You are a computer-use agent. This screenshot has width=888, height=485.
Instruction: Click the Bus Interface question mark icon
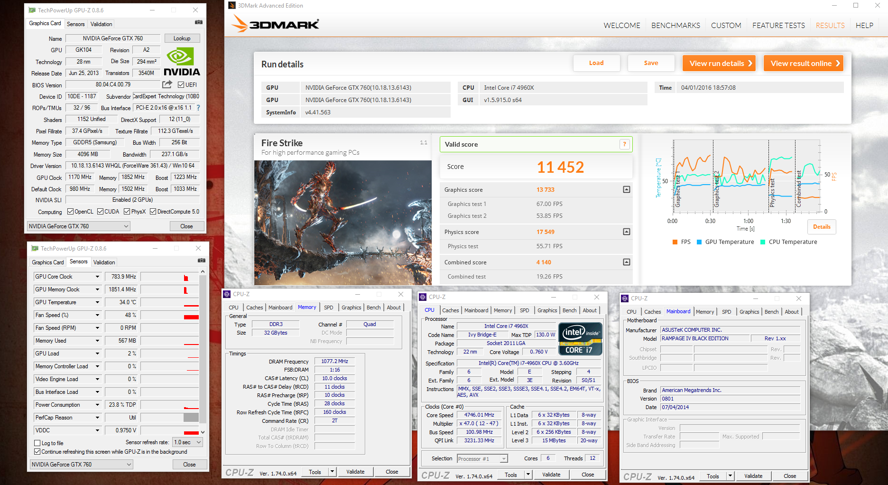(x=198, y=108)
